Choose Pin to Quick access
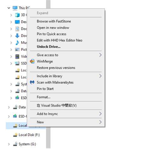 coord(66,34)
